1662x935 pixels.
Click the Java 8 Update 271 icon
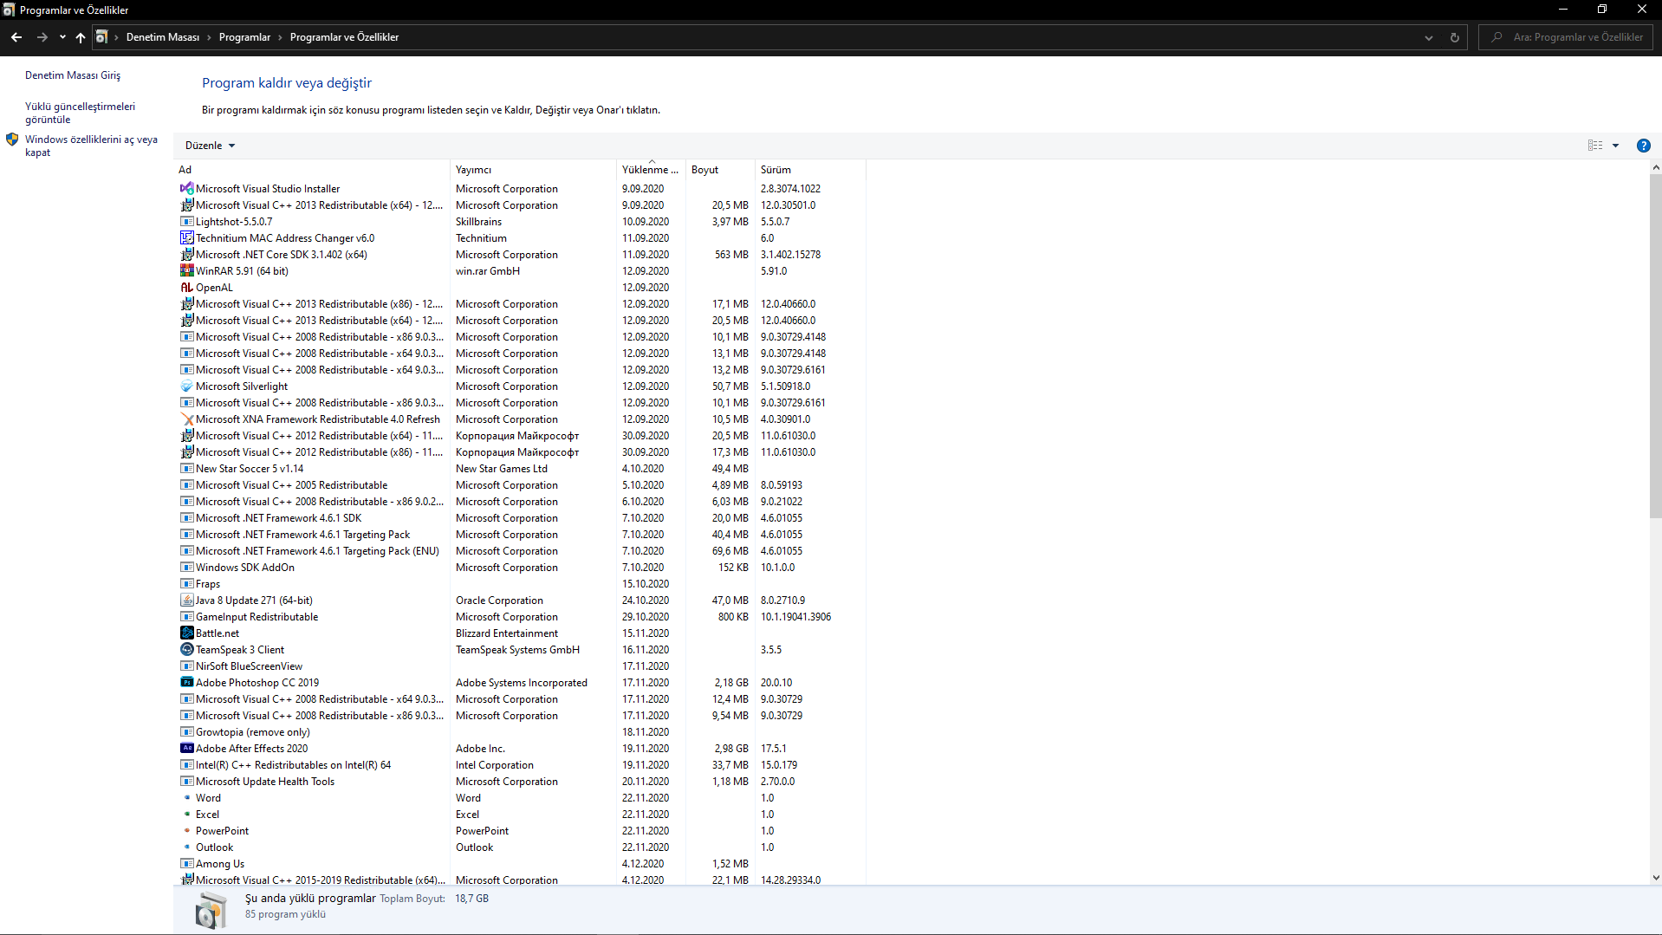tap(186, 600)
